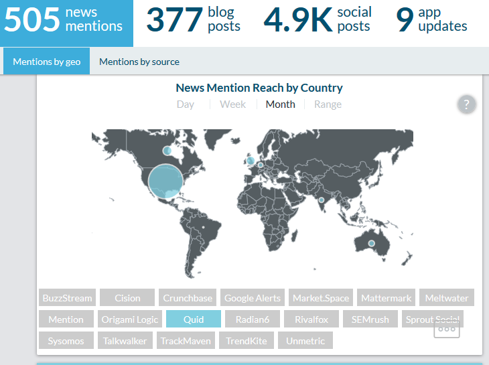Toggle the Rivalfox filter

pos(311,319)
